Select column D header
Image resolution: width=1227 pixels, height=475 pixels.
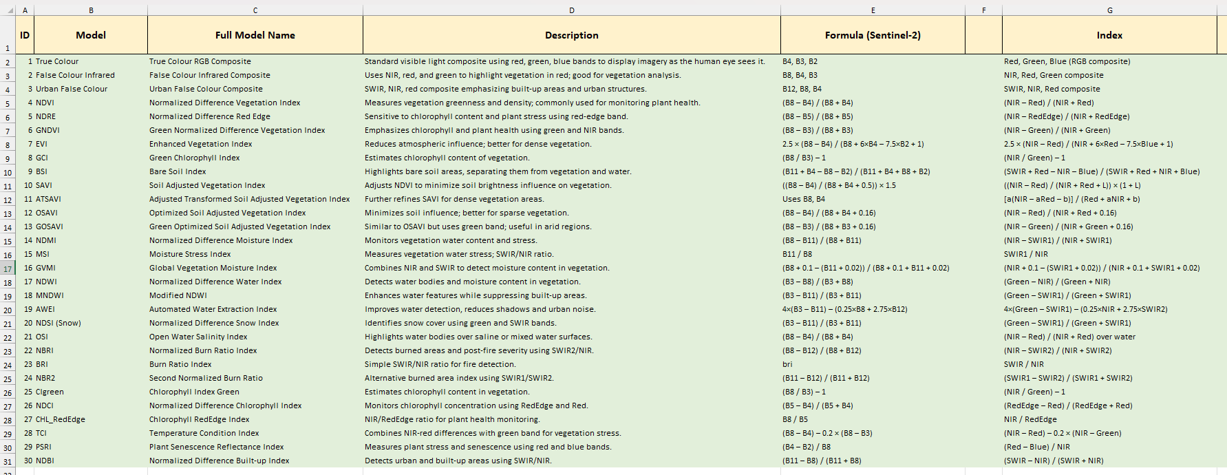572,10
